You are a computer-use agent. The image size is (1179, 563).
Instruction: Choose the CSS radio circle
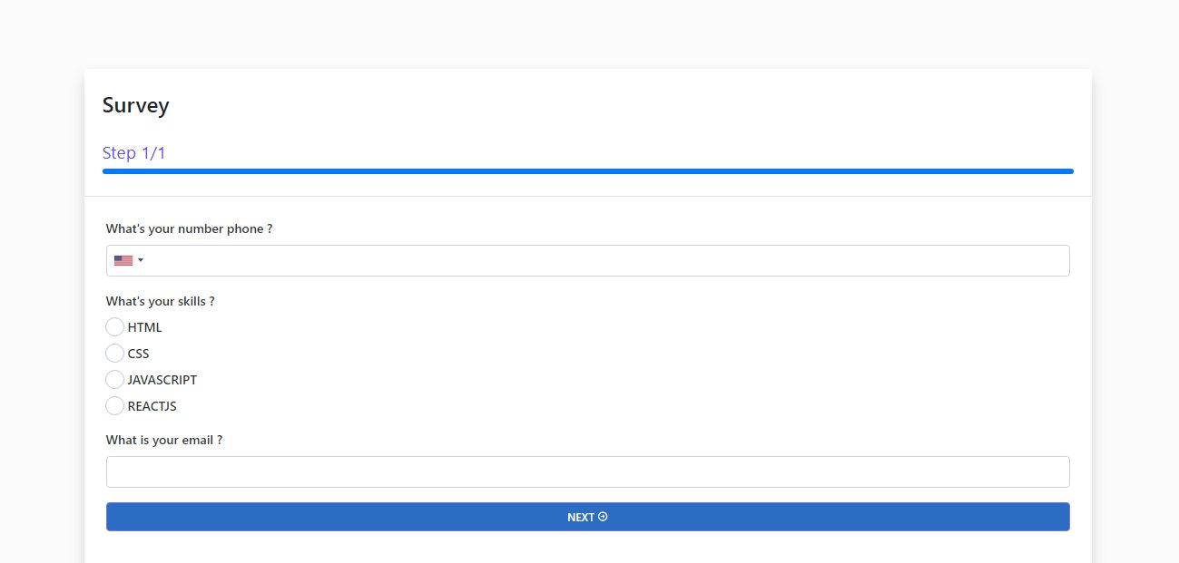[114, 353]
